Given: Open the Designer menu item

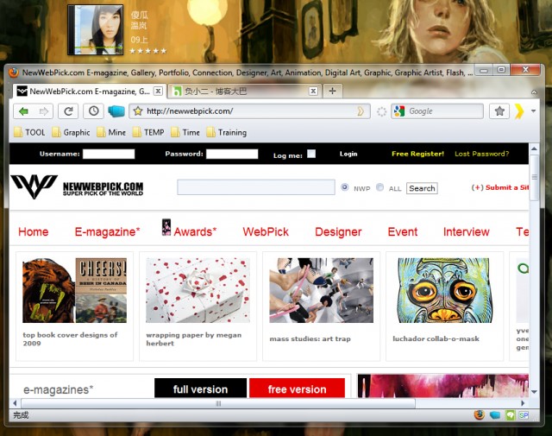Looking at the screenshot, I should 338,232.
